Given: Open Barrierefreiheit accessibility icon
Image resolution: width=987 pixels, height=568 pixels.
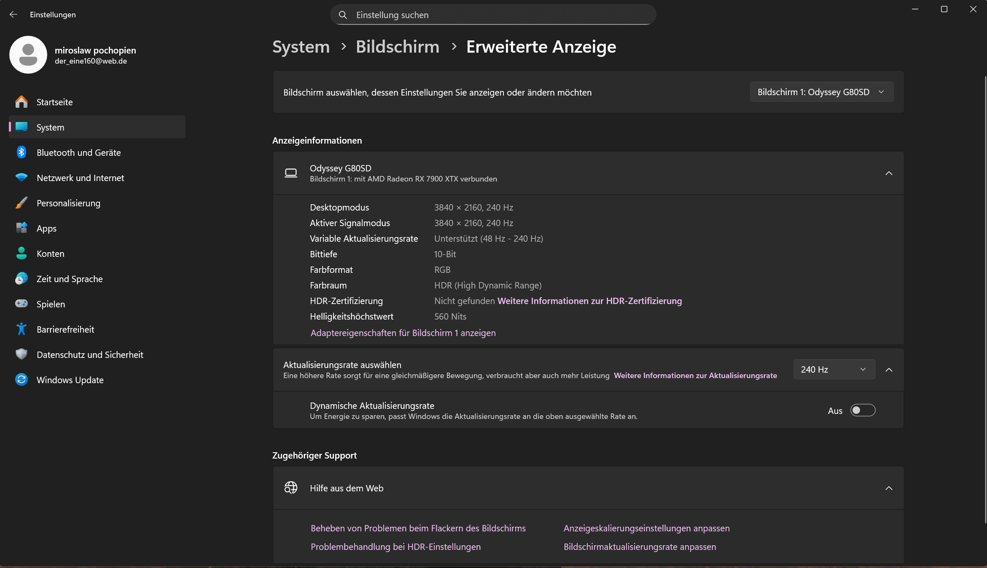Looking at the screenshot, I should tap(21, 329).
